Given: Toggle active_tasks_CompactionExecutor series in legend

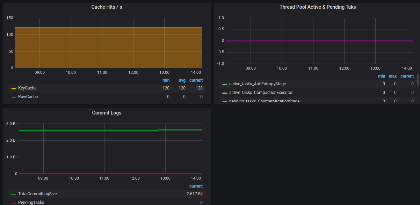Looking at the screenshot, I should coord(261,93).
